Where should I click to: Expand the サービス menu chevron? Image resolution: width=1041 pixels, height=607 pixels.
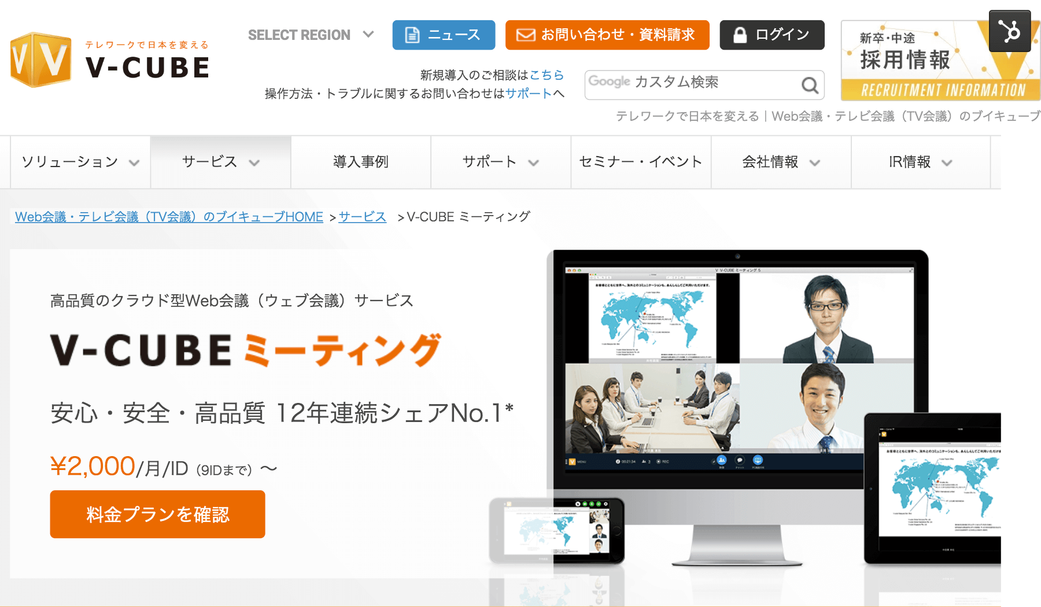pyautogui.click(x=254, y=163)
